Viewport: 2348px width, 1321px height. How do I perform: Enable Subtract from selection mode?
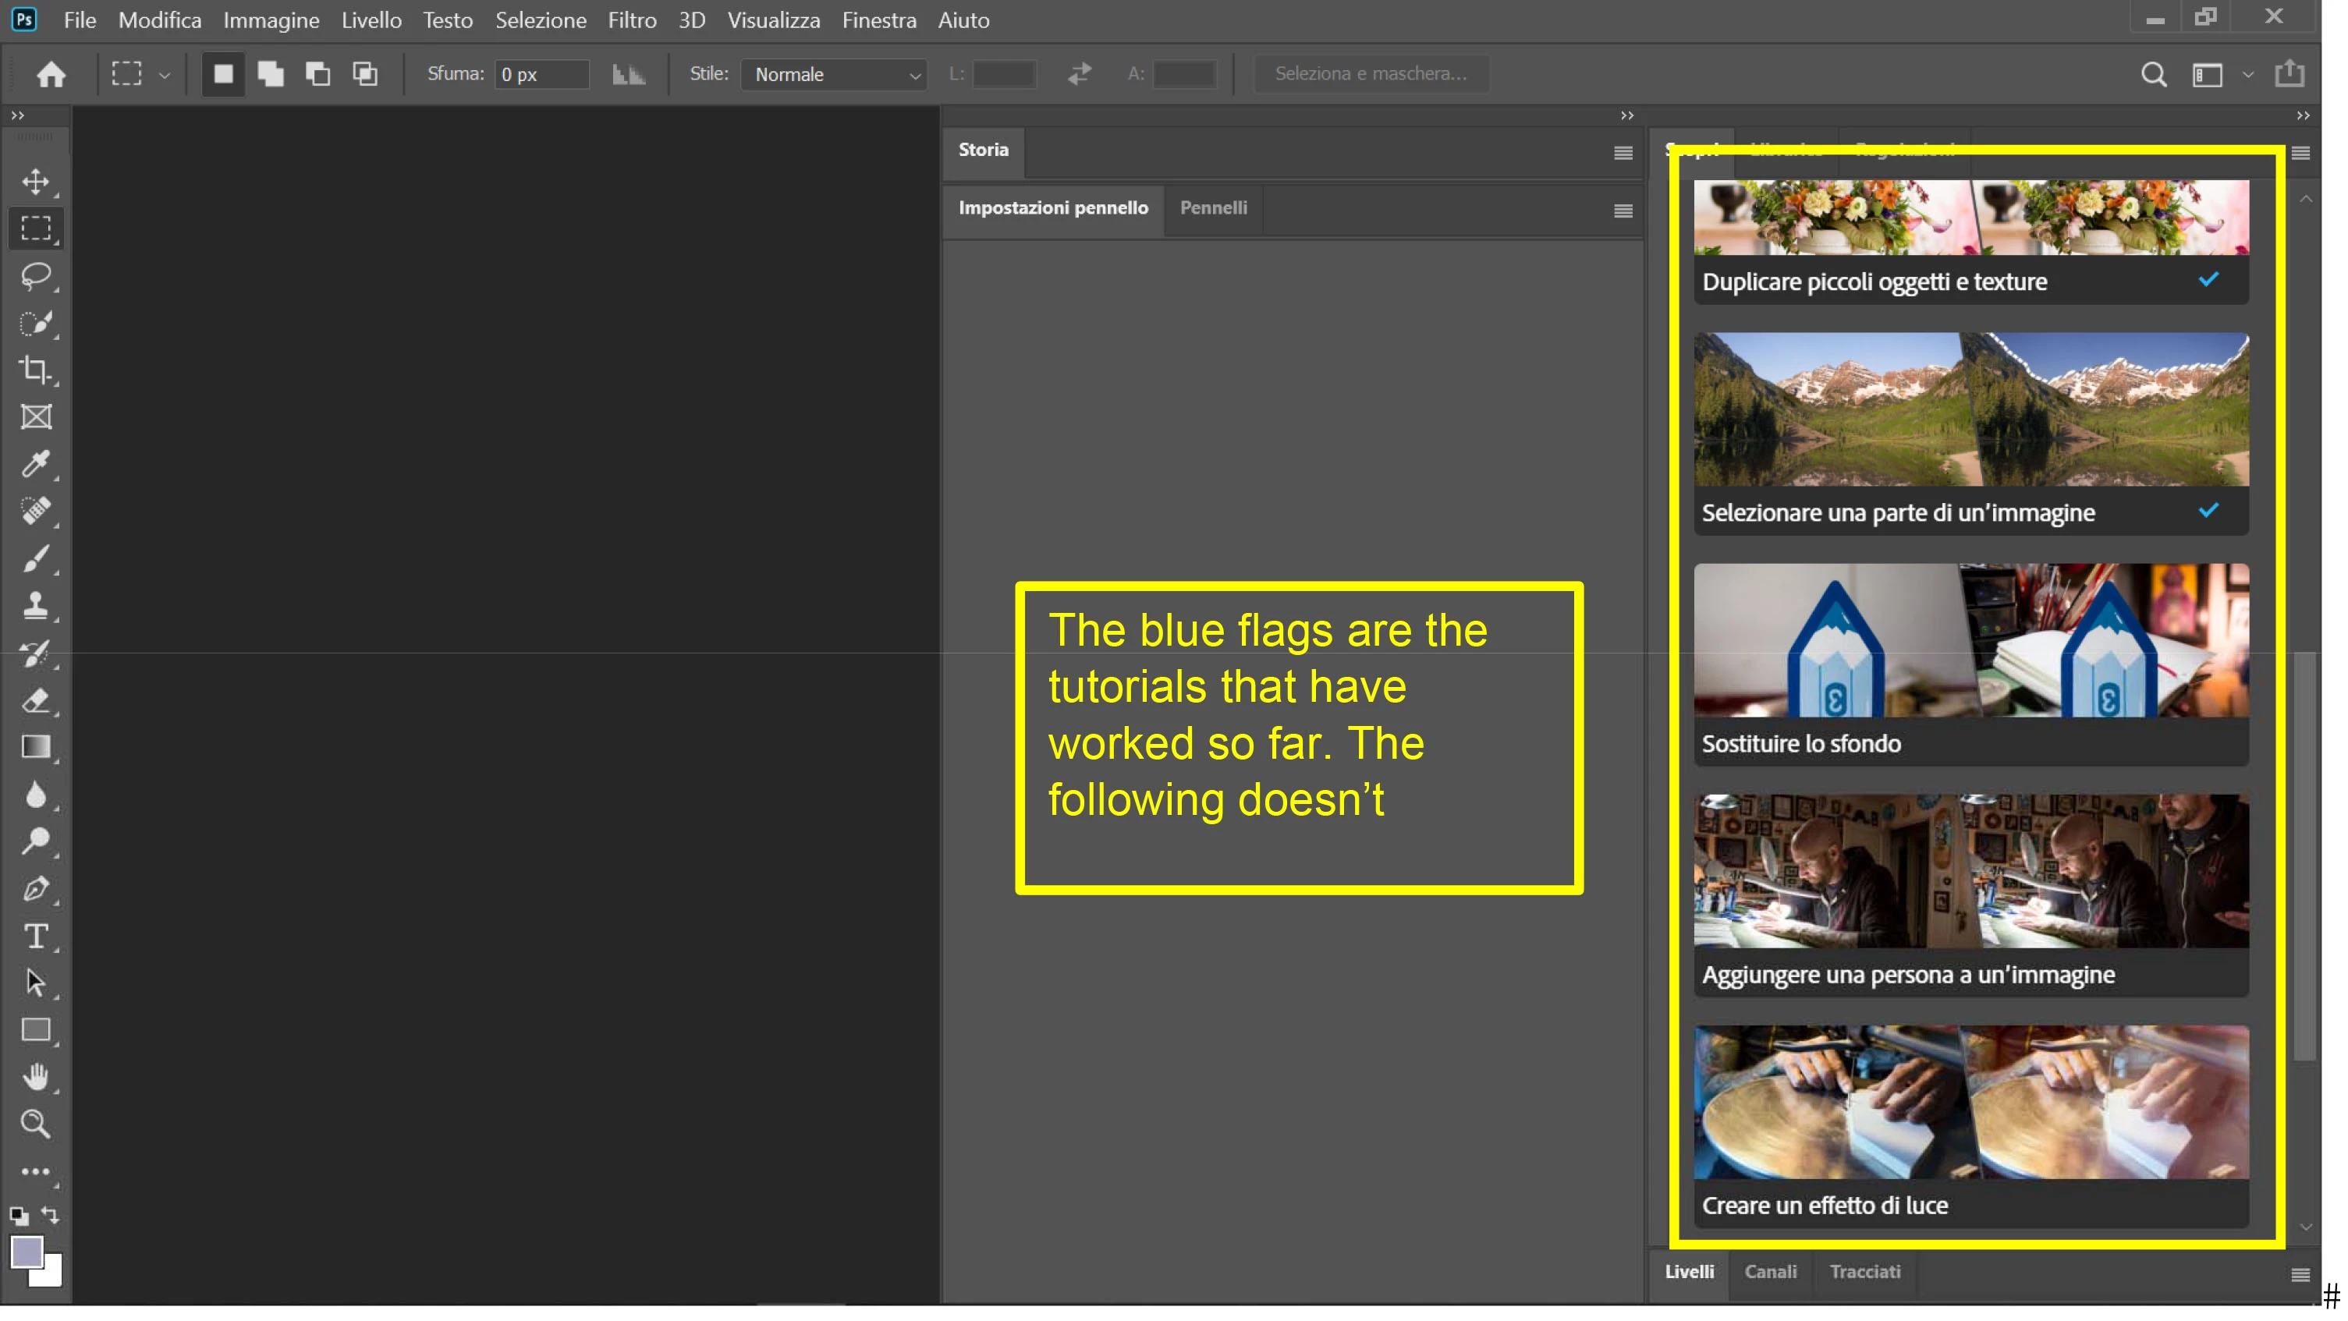pyautogui.click(x=318, y=74)
